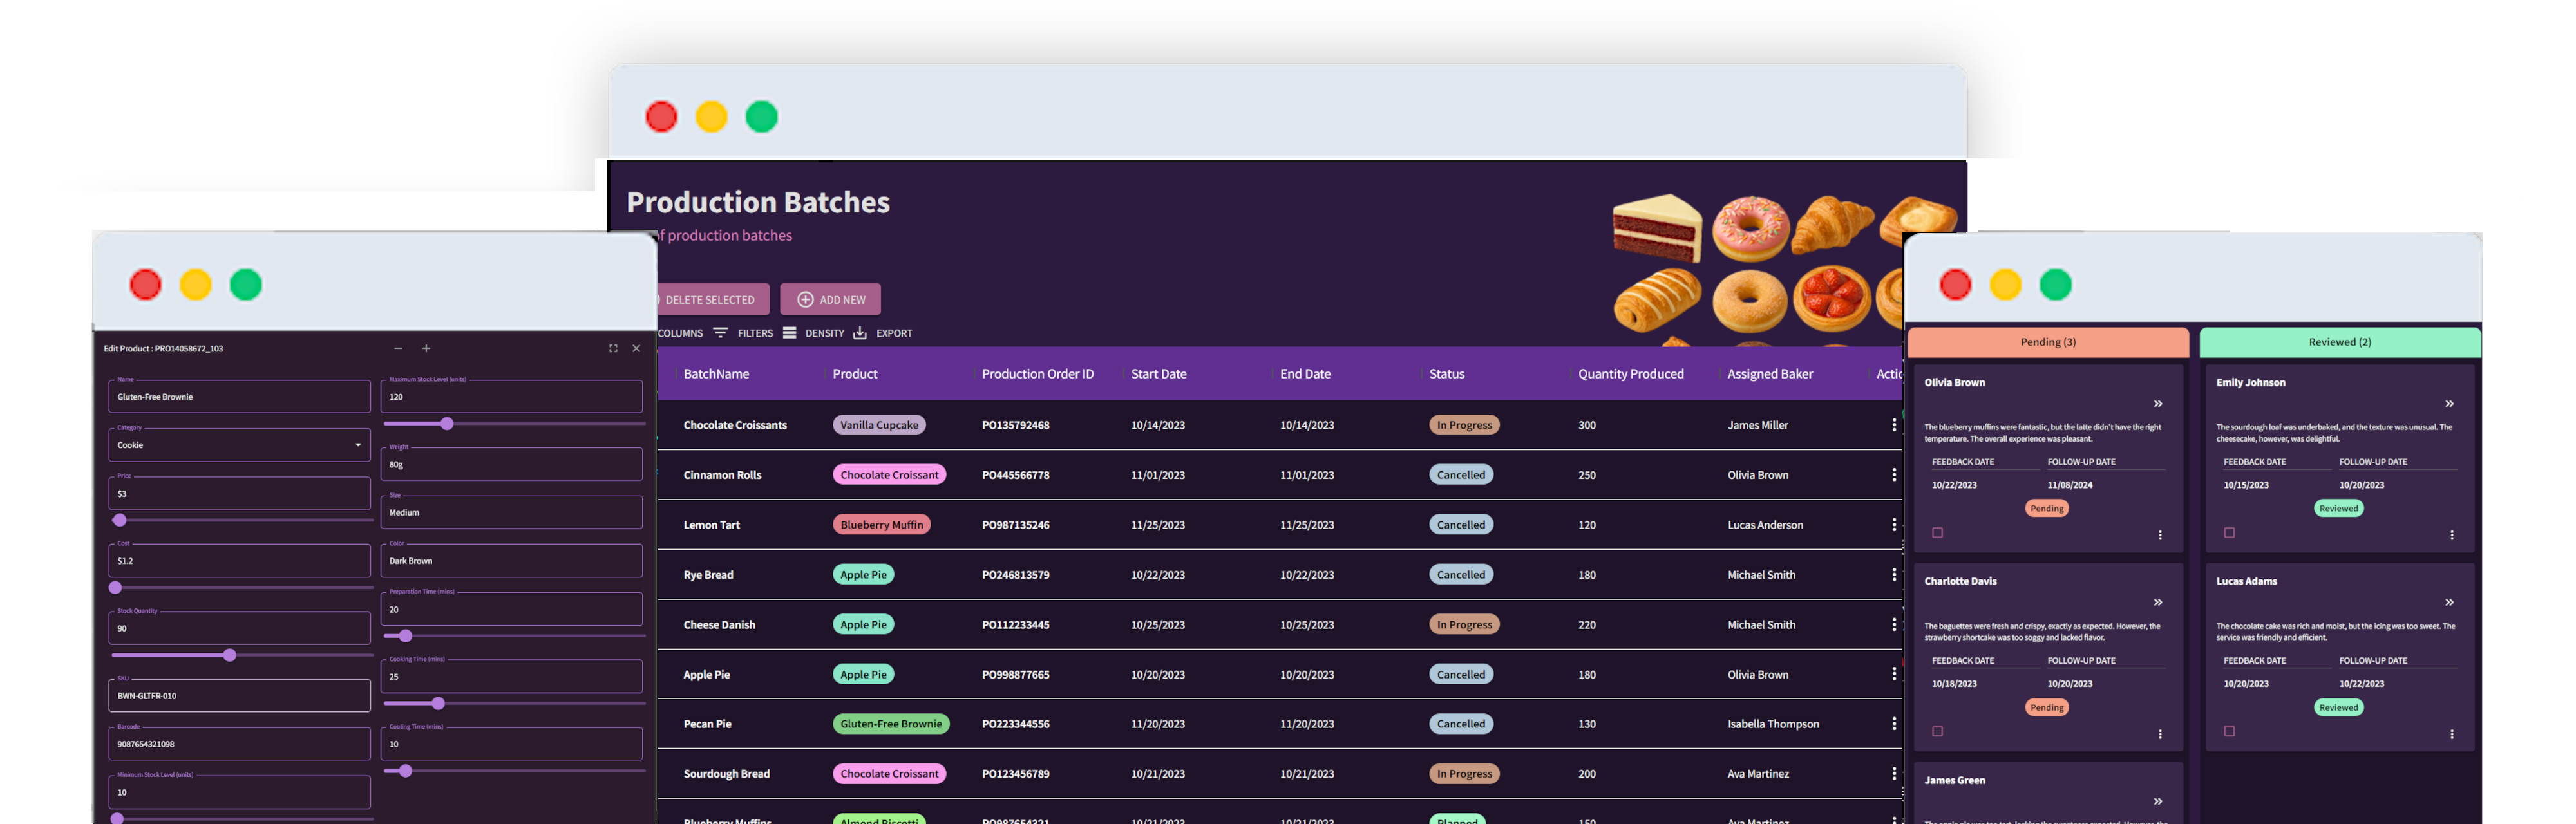Click the fullscreen icon in Edit Product dialog
This screenshot has width=2576, height=824.
pyautogui.click(x=613, y=349)
